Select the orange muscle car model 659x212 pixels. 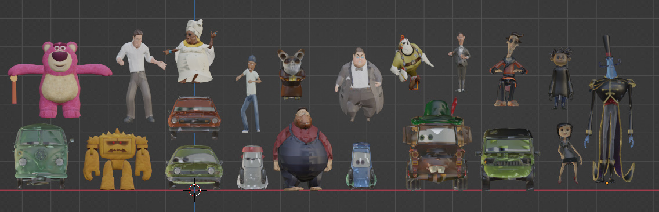pos(194,116)
